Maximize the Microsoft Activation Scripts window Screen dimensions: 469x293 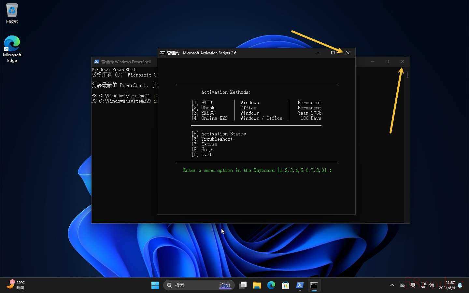click(x=333, y=53)
